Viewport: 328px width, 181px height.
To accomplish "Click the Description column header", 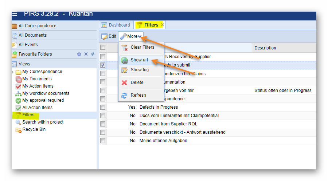I will pyautogui.click(x=265, y=48).
